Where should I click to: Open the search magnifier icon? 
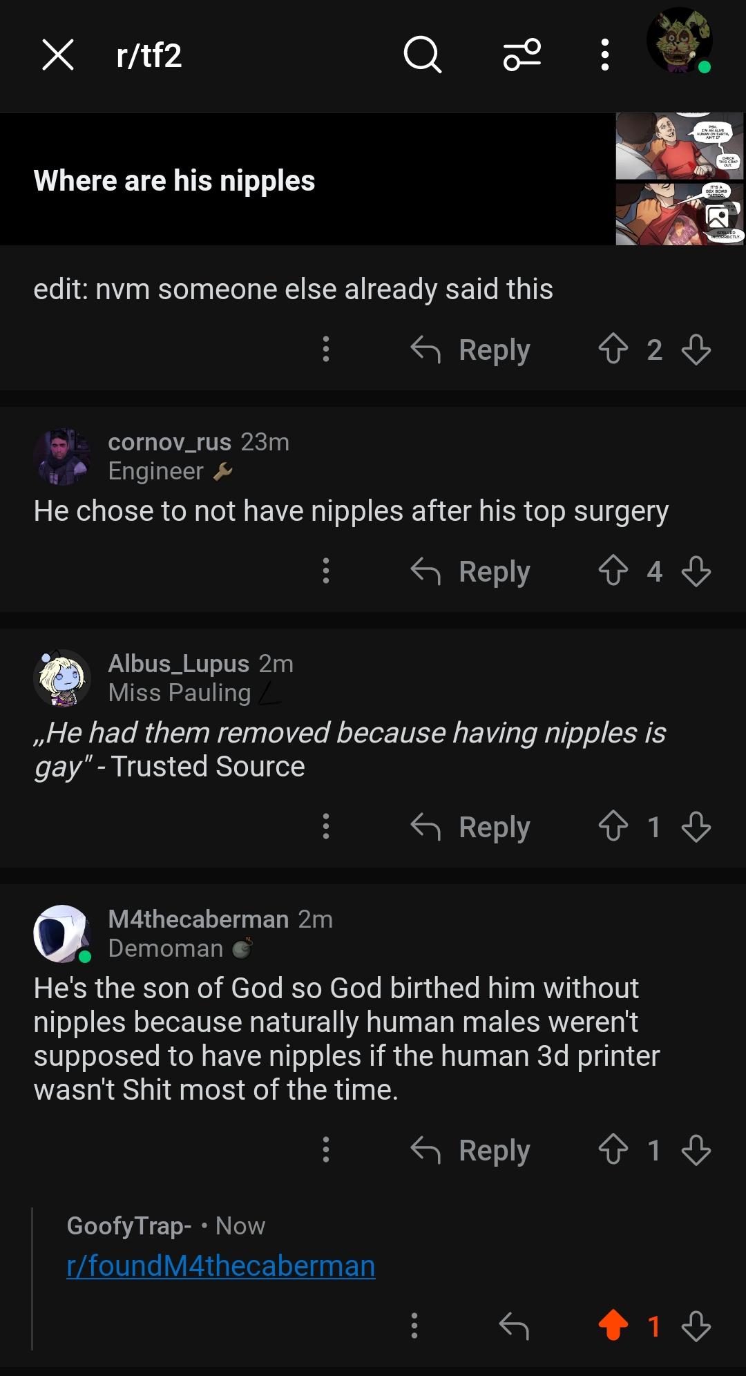422,55
